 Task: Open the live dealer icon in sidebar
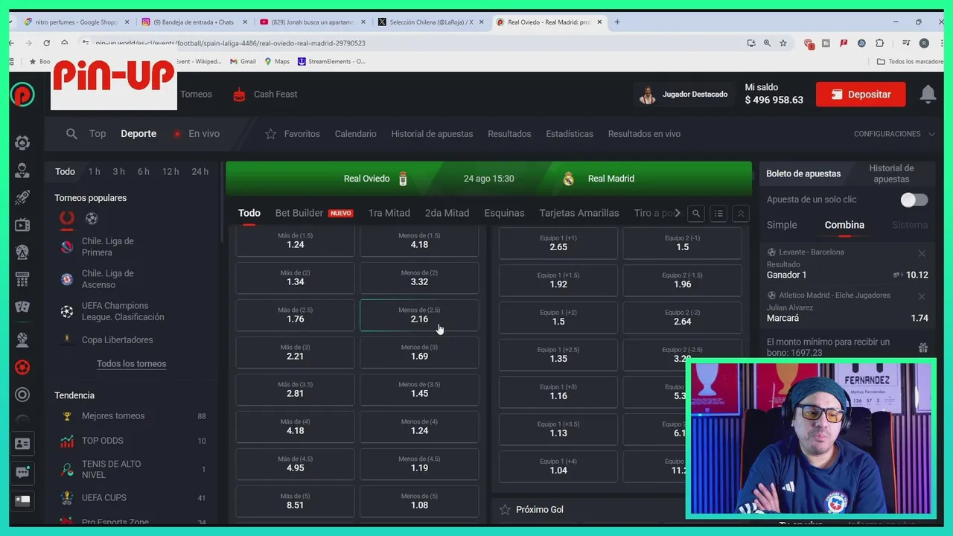pyautogui.click(x=22, y=170)
